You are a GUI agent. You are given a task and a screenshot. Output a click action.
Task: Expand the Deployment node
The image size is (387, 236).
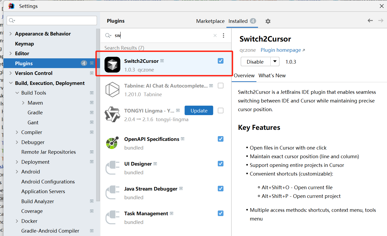coord(17,162)
